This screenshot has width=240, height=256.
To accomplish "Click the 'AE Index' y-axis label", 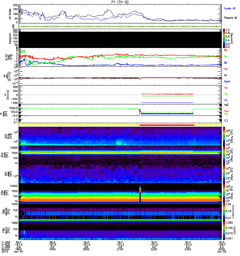I will click(10, 14).
